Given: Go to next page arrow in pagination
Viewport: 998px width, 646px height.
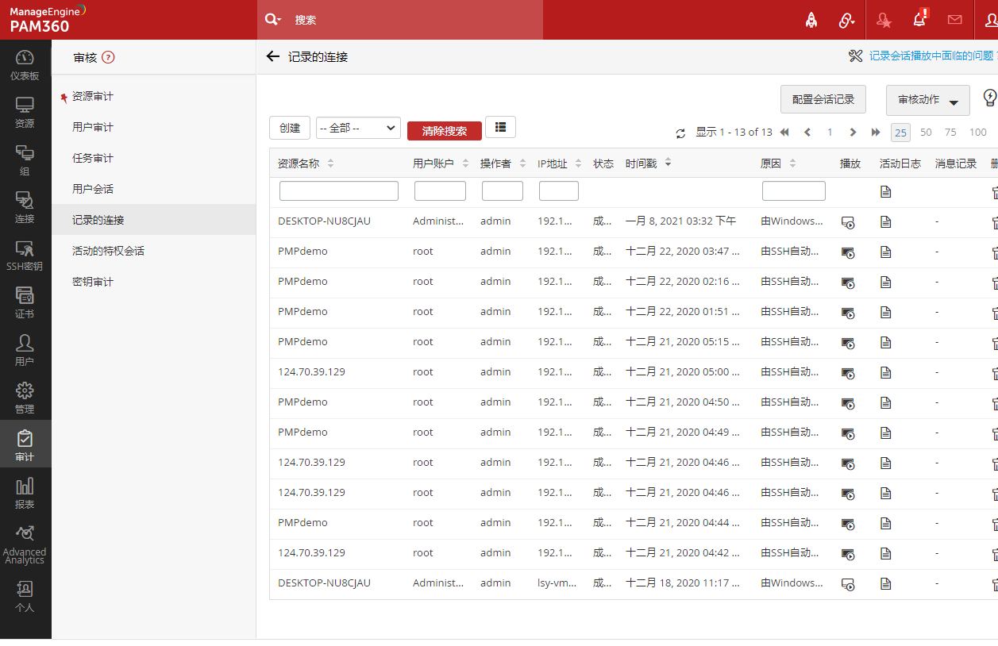Looking at the screenshot, I should pyautogui.click(x=853, y=133).
